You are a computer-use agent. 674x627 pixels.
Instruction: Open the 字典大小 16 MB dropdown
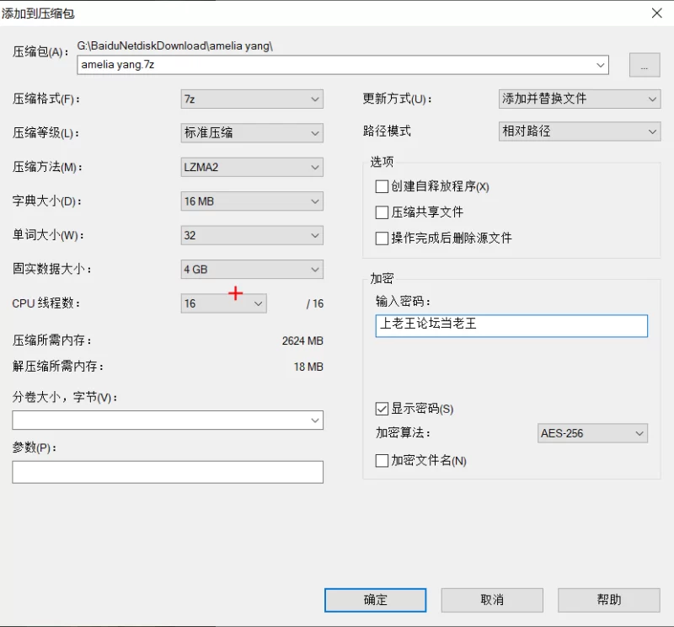(x=252, y=201)
